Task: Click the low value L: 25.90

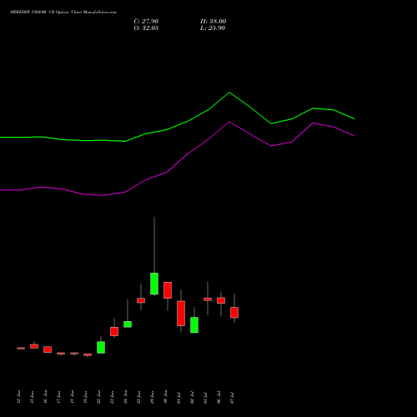Action: point(213,28)
